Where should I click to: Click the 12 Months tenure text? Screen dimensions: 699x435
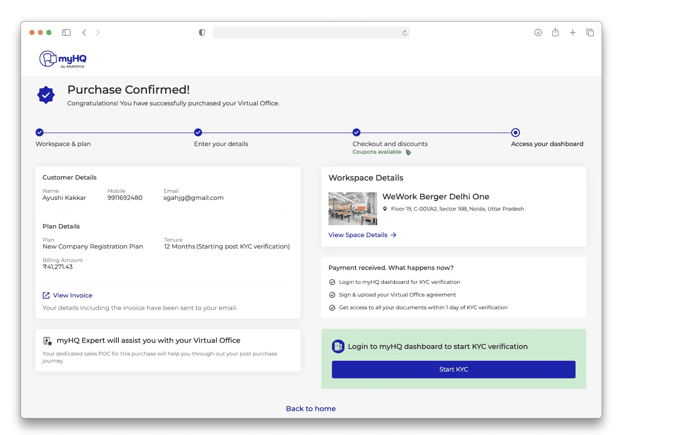coord(180,247)
